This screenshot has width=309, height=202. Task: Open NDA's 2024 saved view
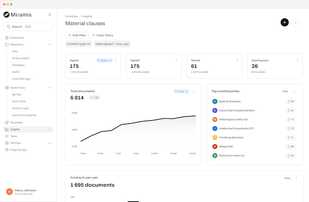click(x=19, y=101)
